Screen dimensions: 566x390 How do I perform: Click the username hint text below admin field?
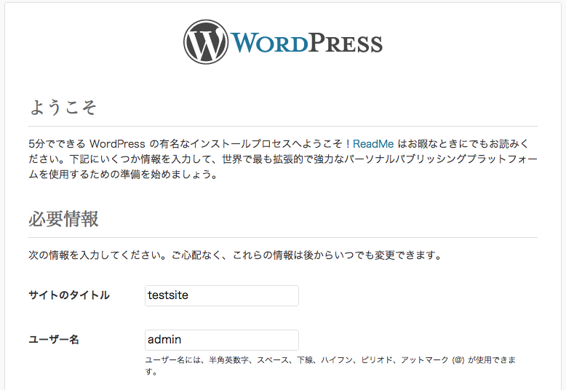(x=330, y=365)
